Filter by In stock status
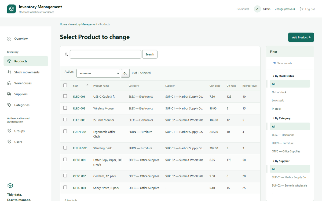322x201 pixels. click(276, 109)
